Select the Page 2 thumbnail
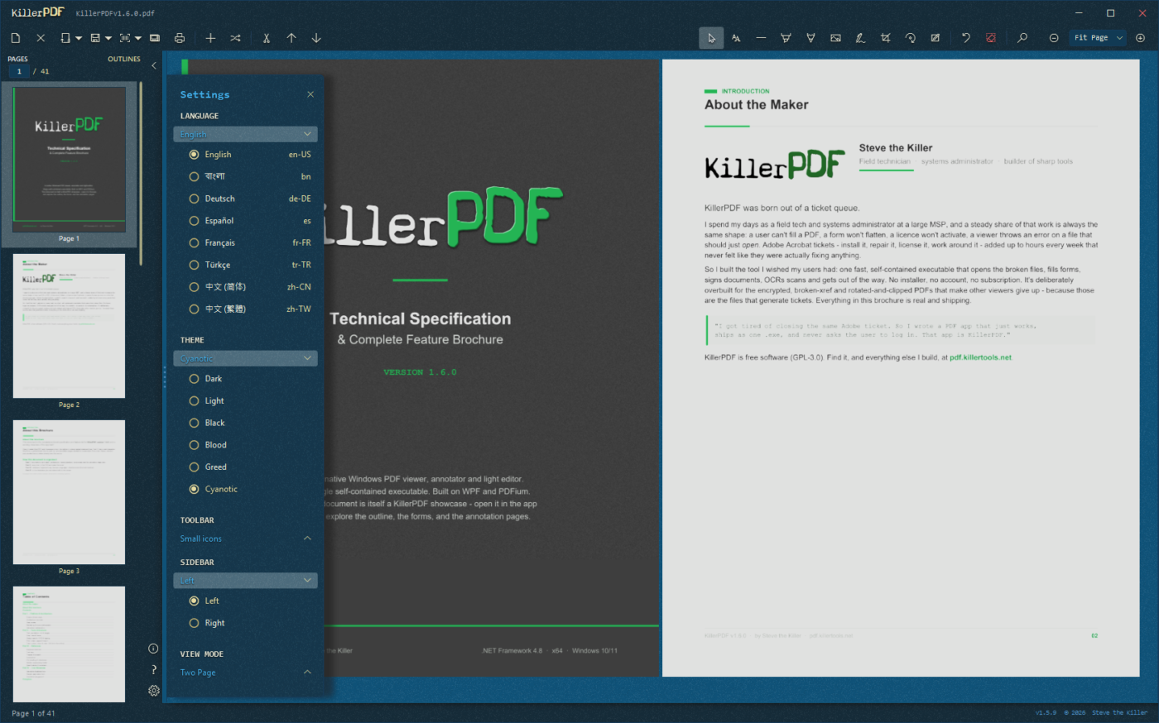 (x=70, y=326)
